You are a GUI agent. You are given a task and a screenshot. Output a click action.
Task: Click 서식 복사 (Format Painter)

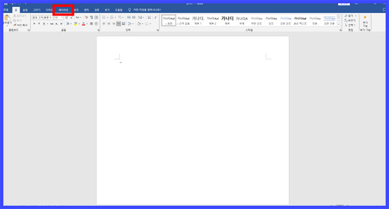pos(21,25)
